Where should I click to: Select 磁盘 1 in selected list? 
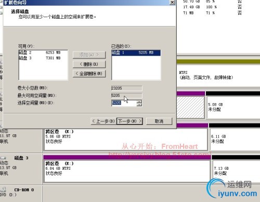136,53
